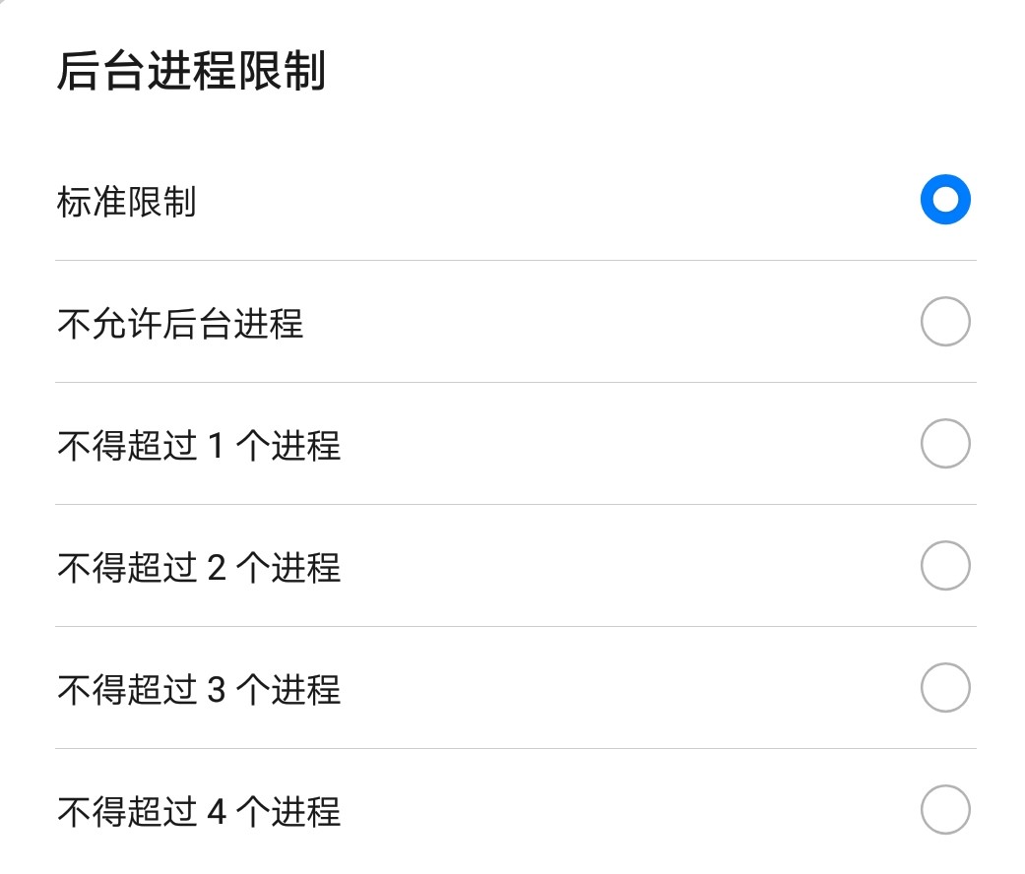The height and width of the screenshot is (874, 1025).
Task: Click the label 不得超过 3 个进程
Action: point(199,690)
